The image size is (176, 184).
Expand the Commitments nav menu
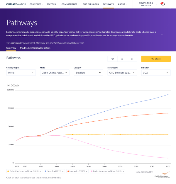[70, 4]
